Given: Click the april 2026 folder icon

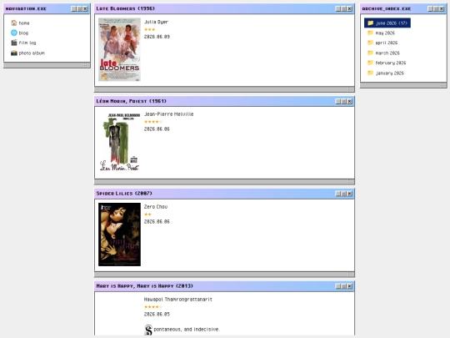Looking at the screenshot, I should click(371, 43).
